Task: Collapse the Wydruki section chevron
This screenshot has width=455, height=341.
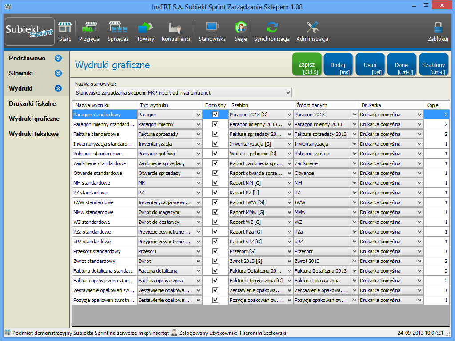Action: click(x=58, y=88)
